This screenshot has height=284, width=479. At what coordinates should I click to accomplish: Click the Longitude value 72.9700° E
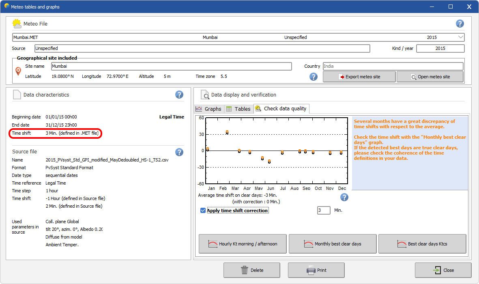point(118,76)
